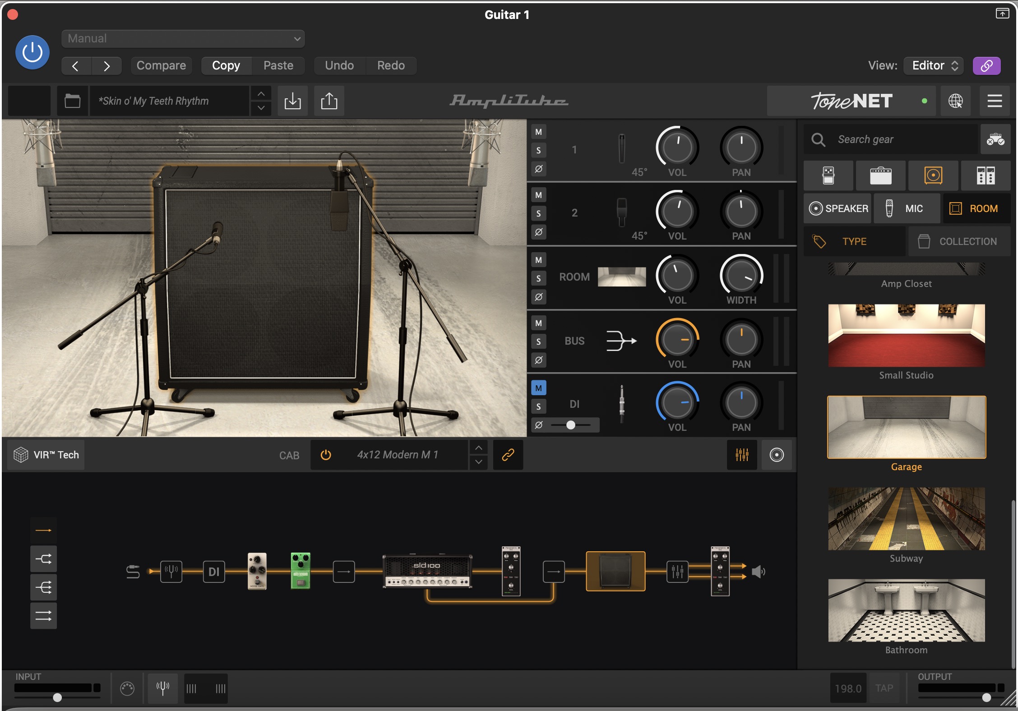Go to next preset with right arrow
Viewport: 1018px width, 711px height.
point(106,66)
